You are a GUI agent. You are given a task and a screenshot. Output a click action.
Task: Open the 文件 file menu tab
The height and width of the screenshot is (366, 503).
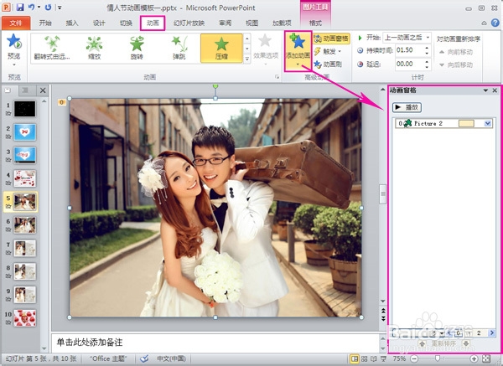pyautogui.click(x=16, y=23)
